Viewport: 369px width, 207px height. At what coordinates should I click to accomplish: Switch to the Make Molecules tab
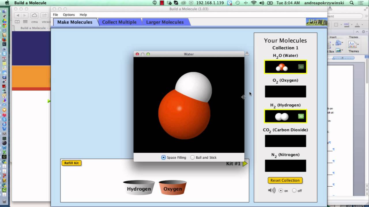[x=75, y=22]
